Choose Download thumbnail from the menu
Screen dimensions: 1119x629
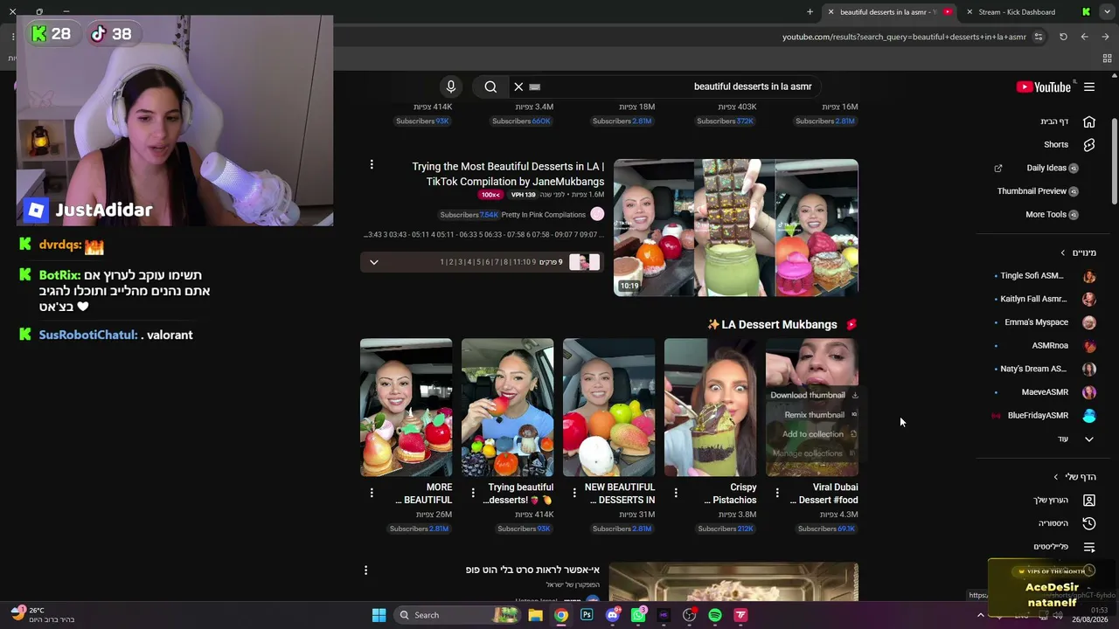click(813, 395)
